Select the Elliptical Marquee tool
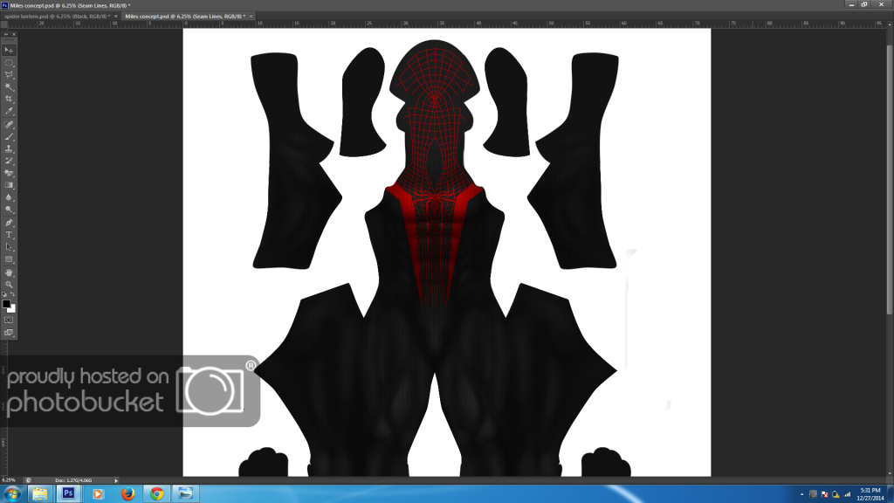The width and height of the screenshot is (894, 503). pyautogui.click(x=9, y=63)
